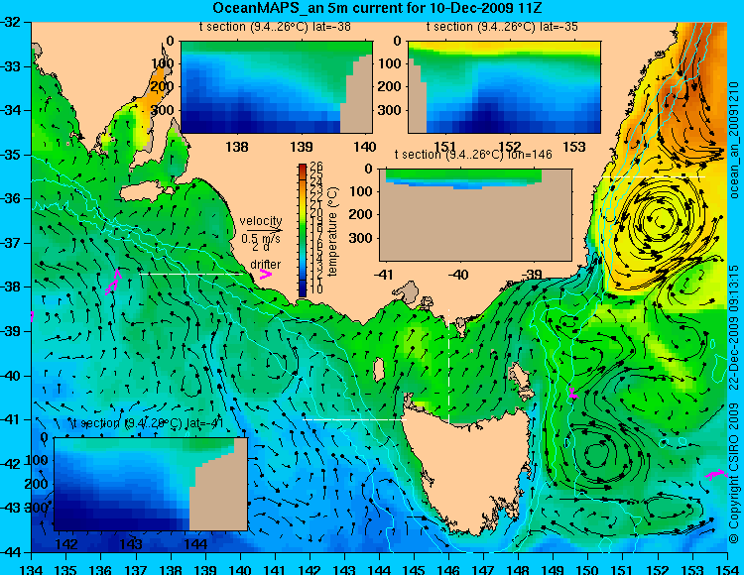Image resolution: width=744 pixels, height=575 pixels.
Task: Click Flinders Island northeast of Tasmania
Action: [520, 380]
